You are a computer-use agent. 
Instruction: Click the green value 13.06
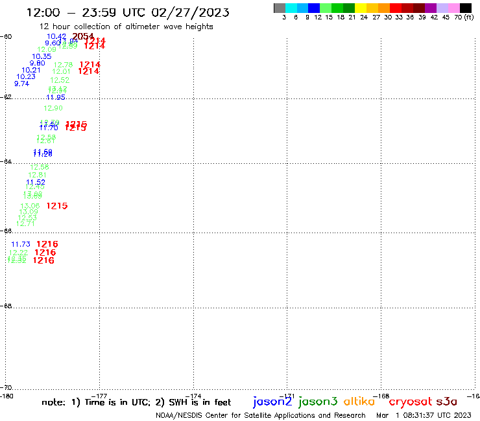pos(30,207)
